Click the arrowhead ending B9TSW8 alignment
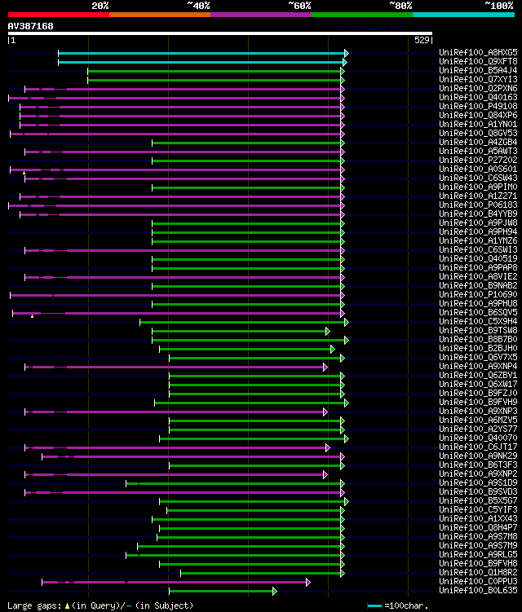 [328, 332]
